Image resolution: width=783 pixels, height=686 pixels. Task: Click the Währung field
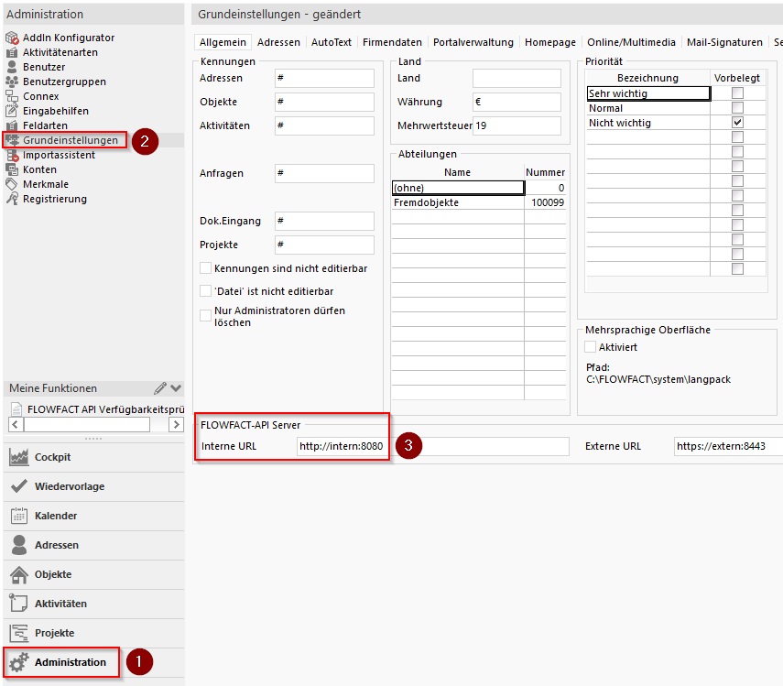pos(517,102)
